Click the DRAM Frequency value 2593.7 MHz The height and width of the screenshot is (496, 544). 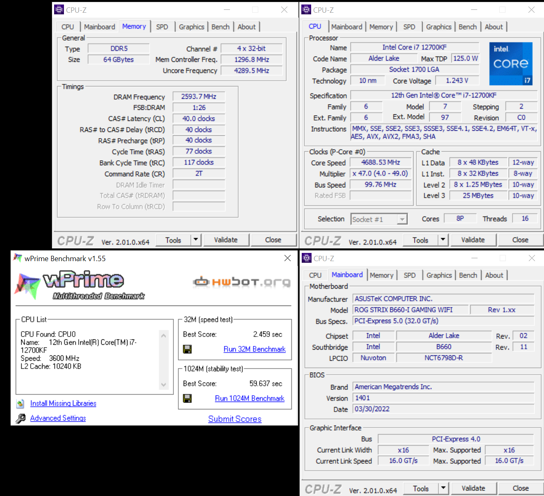point(199,96)
